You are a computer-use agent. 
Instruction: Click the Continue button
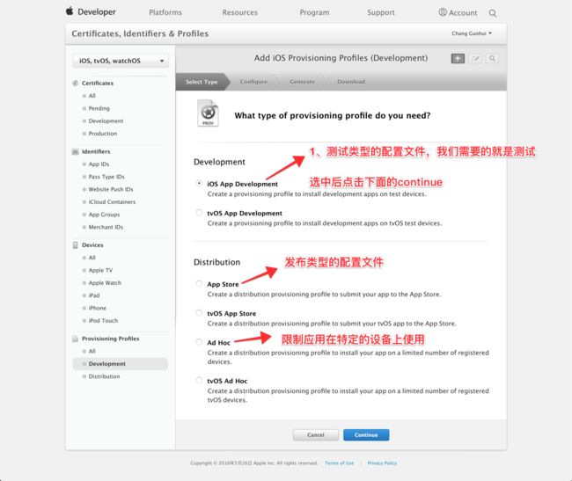pyautogui.click(x=366, y=435)
